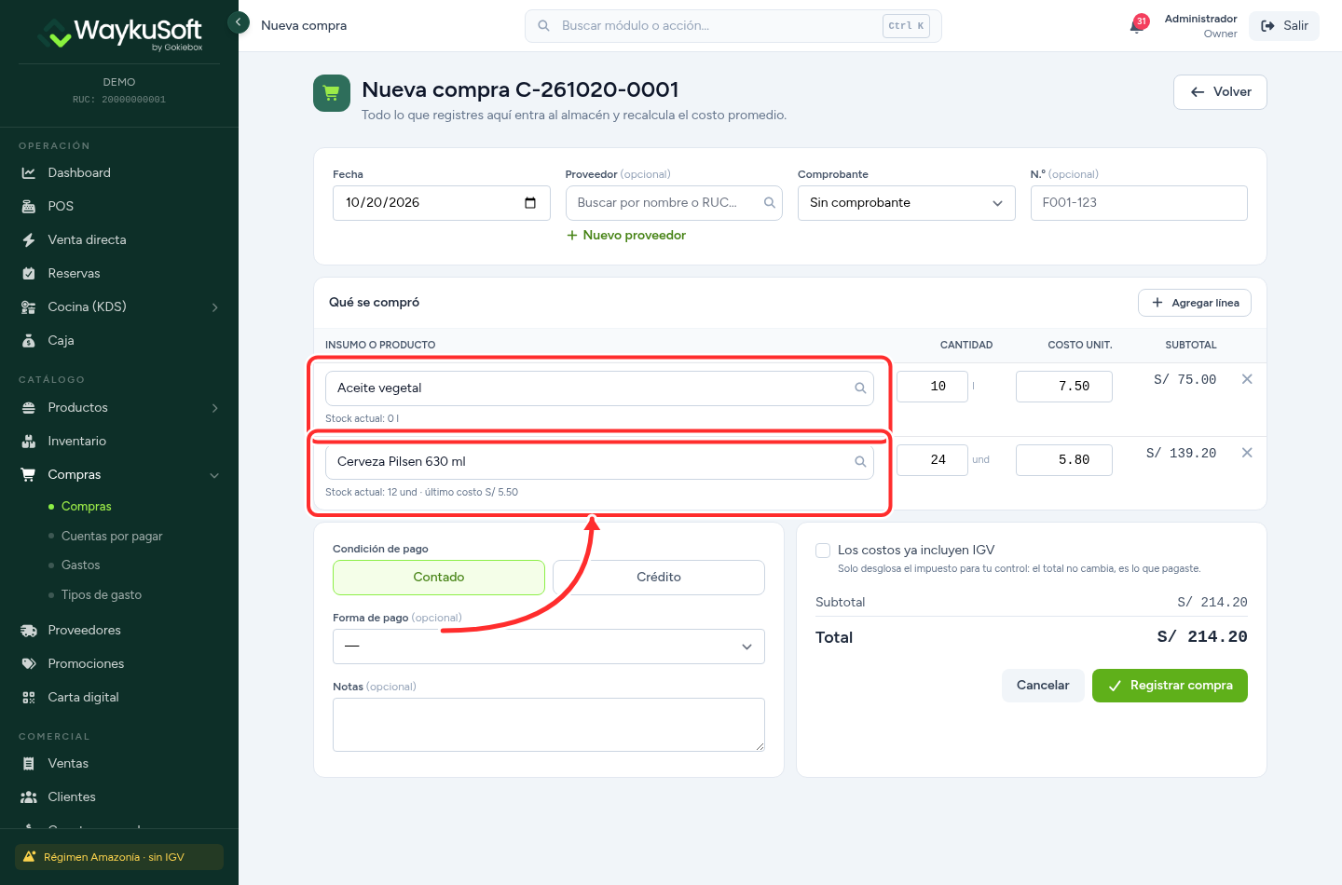This screenshot has width=1342, height=885.
Task: Open the notifications bell with badge 31
Action: click(x=1137, y=25)
